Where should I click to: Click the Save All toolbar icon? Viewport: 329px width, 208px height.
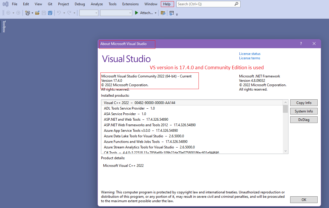pos(50,13)
